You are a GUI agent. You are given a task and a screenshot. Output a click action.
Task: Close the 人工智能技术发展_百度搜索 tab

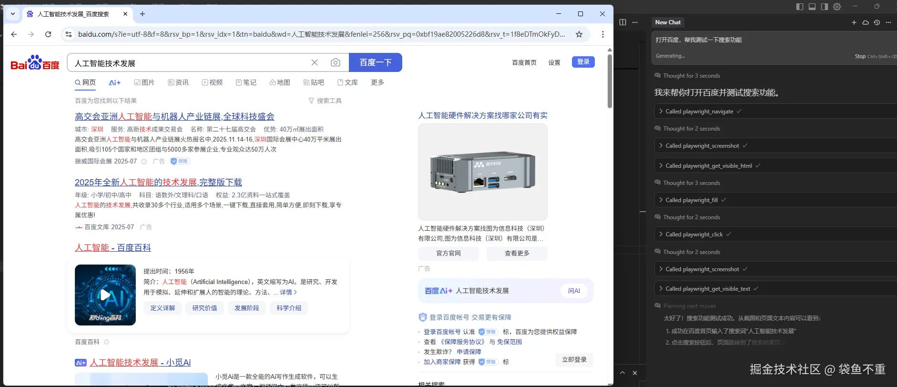point(125,14)
